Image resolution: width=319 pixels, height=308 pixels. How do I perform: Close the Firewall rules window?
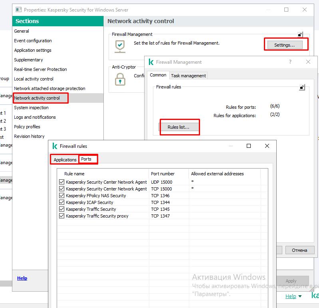[267, 146]
